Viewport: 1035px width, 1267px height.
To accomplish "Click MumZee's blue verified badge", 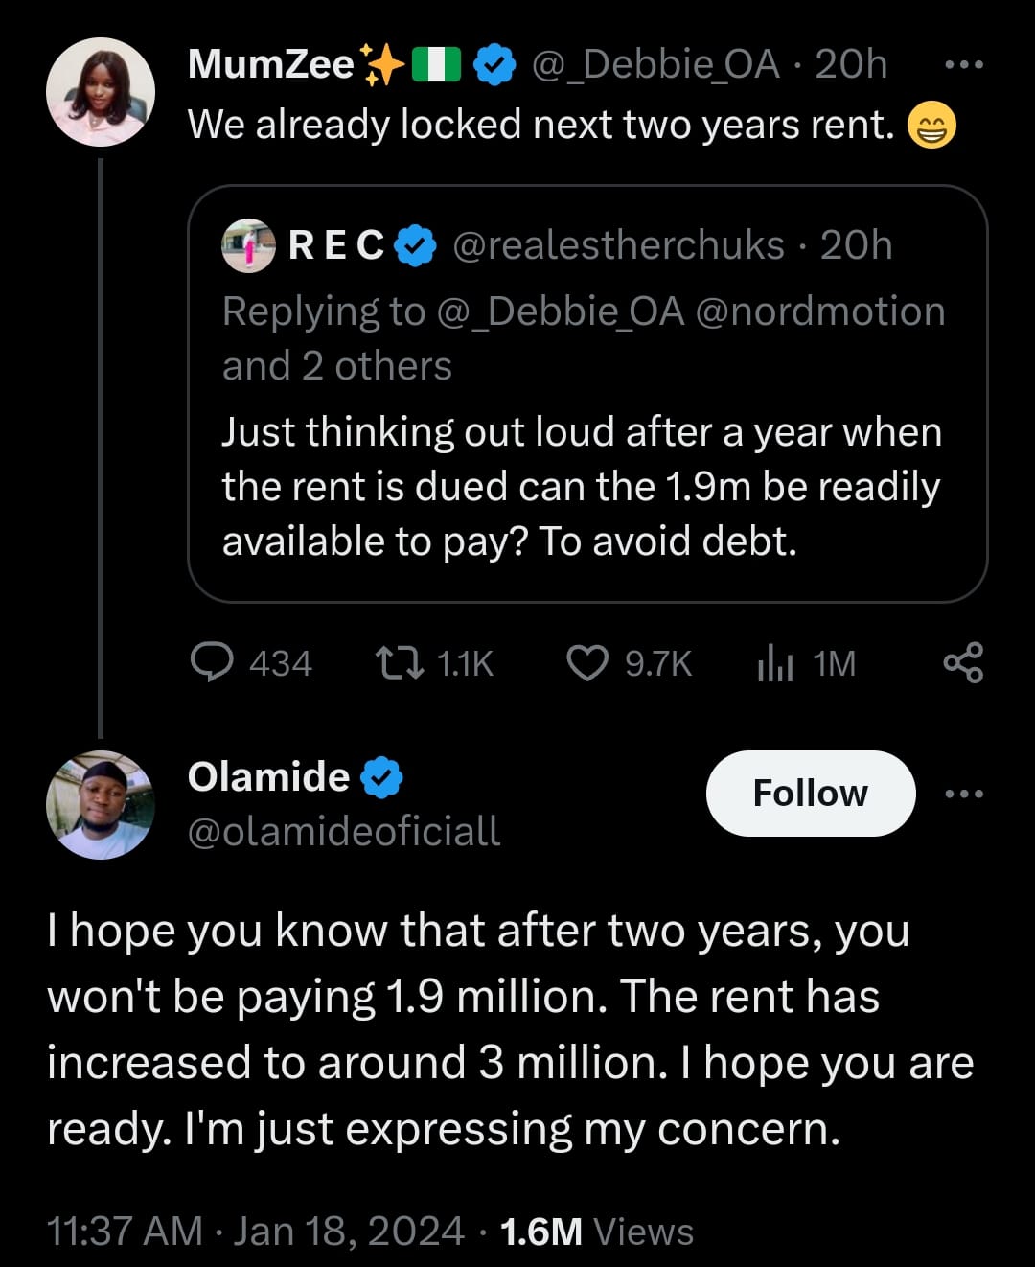I will click(494, 65).
